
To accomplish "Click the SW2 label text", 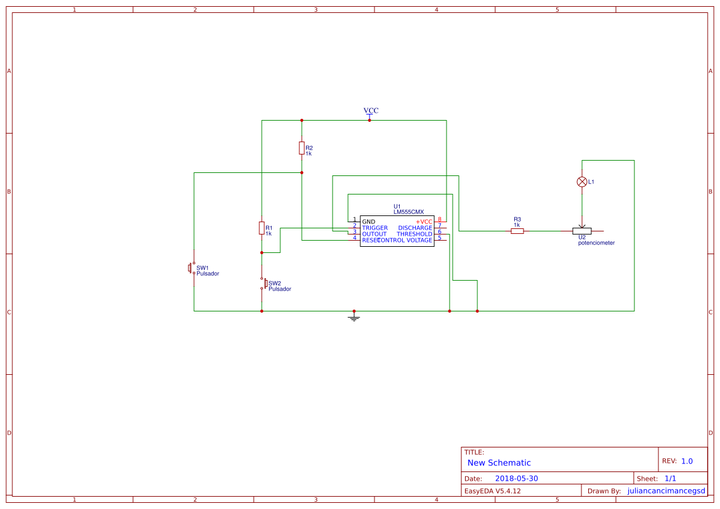I will 275,284.
